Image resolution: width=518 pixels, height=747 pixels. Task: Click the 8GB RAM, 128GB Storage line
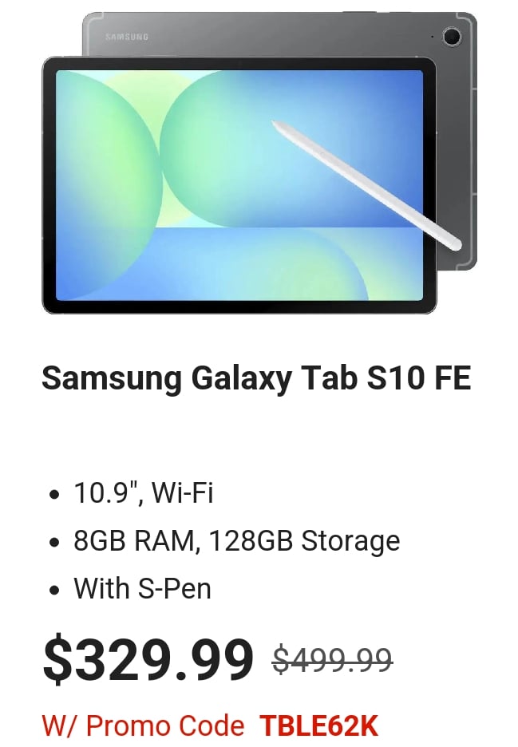coord(236,541)
